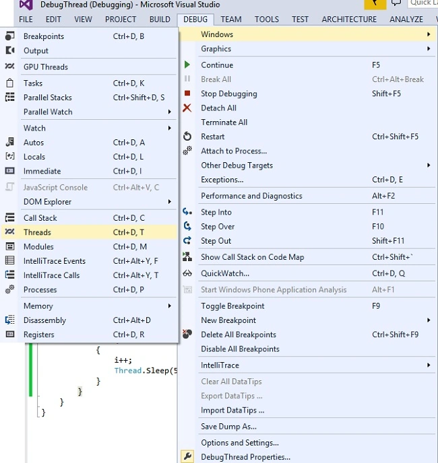438x463 pixels.
Task: Choose Import DataTips ... entry
Action: coord(307,410)
